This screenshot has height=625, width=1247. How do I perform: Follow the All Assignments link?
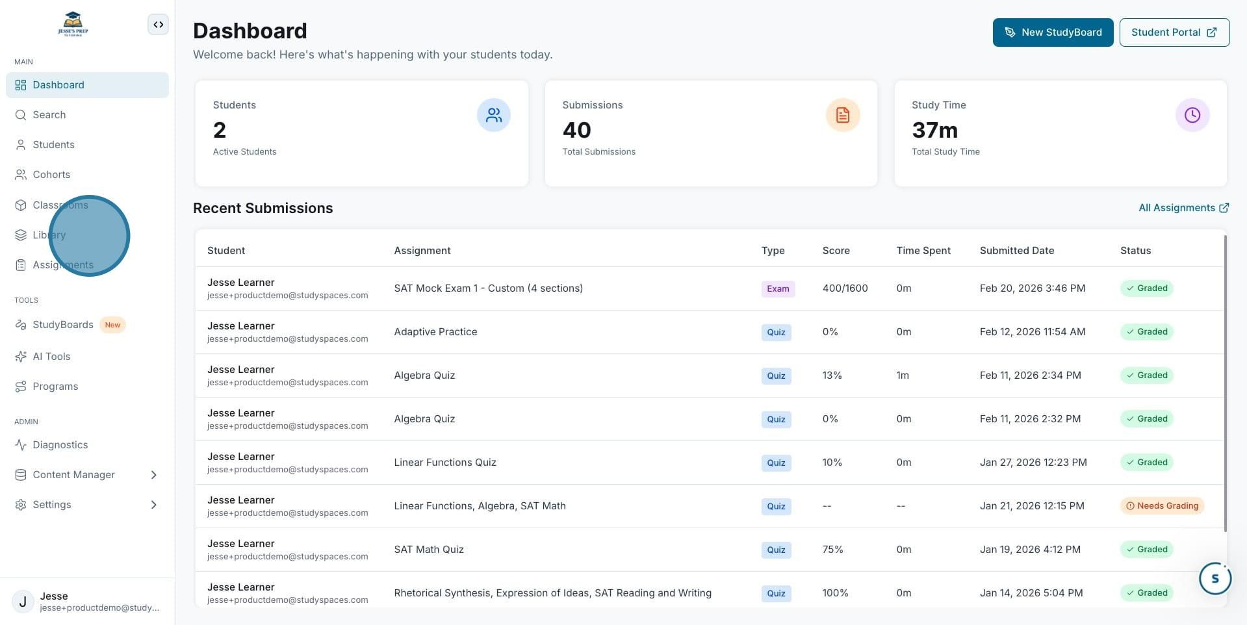(1183, 208)
